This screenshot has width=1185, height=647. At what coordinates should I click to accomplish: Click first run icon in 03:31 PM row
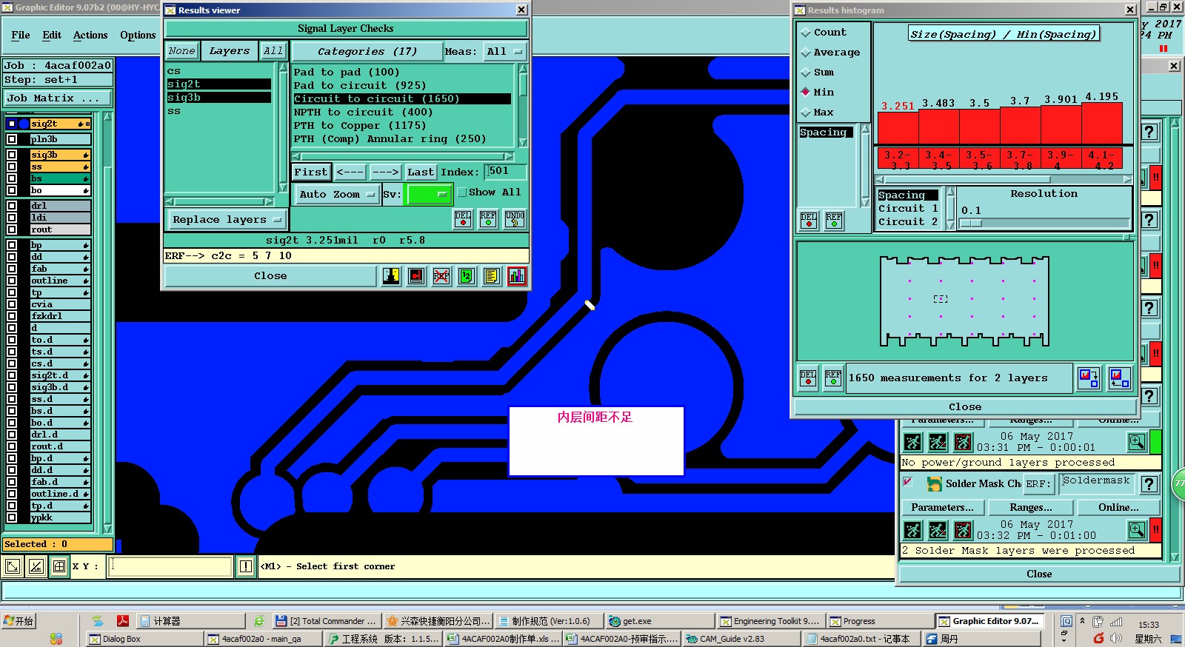tap(913, 442)
